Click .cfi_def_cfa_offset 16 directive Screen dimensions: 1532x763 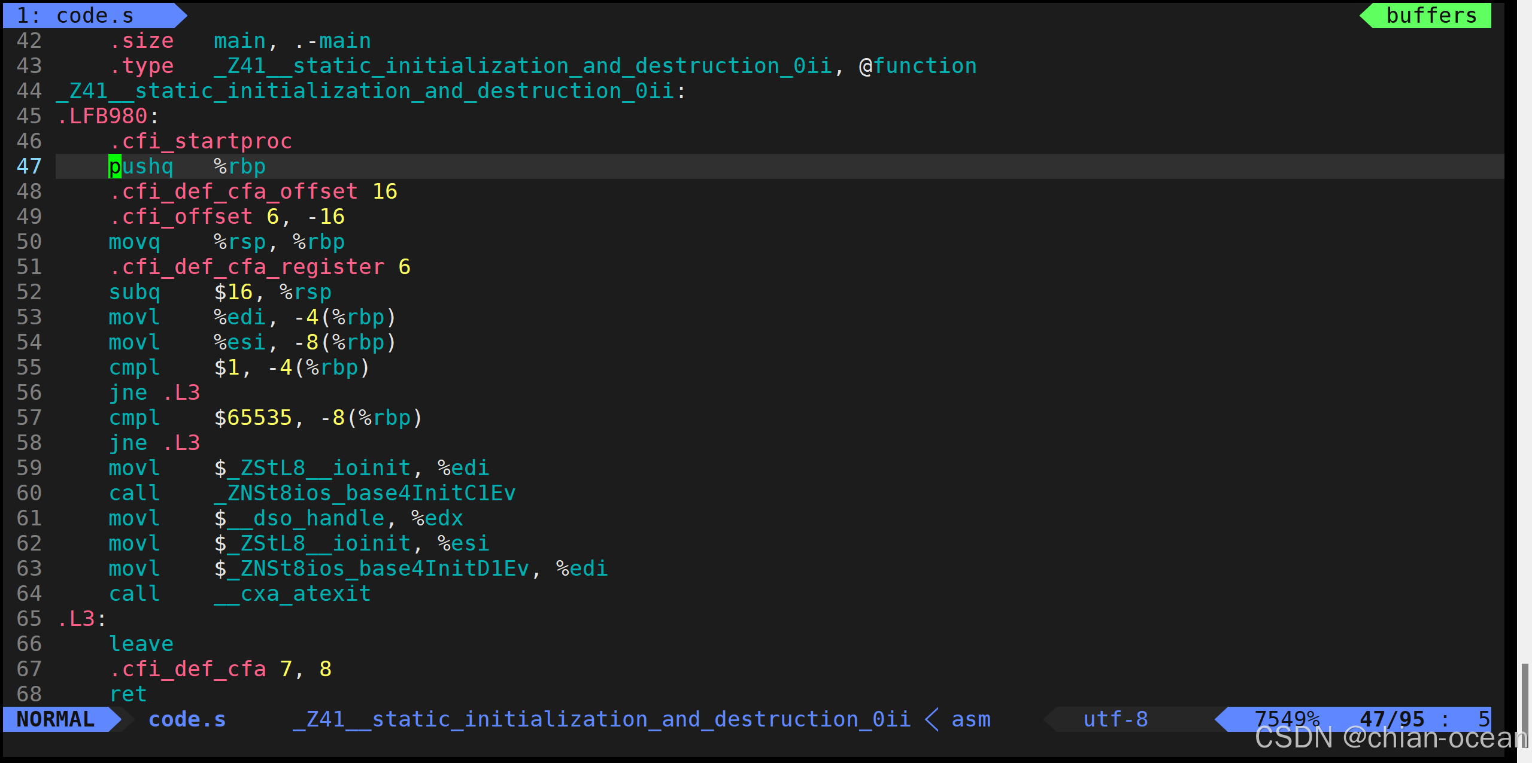coord(253,191)
